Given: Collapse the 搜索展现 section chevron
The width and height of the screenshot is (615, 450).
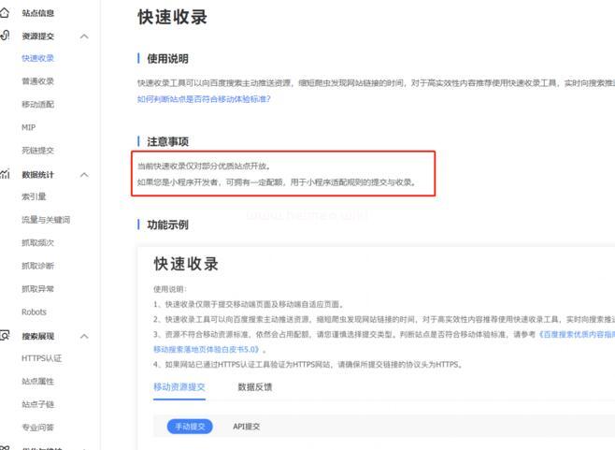Looking at the screenshot, I should pyautogui.click(x=84, y=335).
